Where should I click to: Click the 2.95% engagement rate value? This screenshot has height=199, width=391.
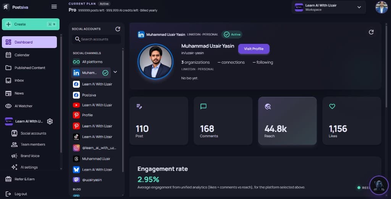tap(148, 179)
